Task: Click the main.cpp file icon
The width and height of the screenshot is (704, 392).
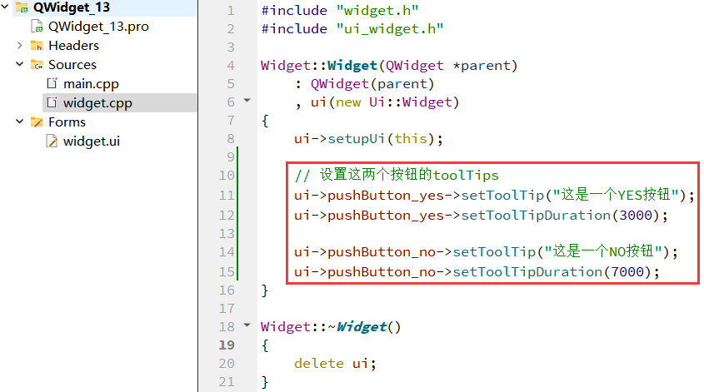Action: click(52, 83)
